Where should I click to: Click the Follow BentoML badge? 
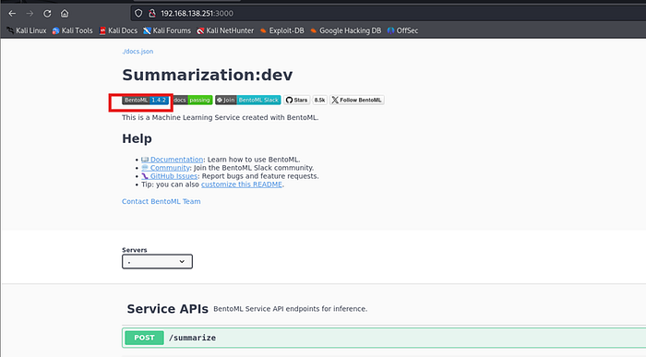[x=357, y=100]
